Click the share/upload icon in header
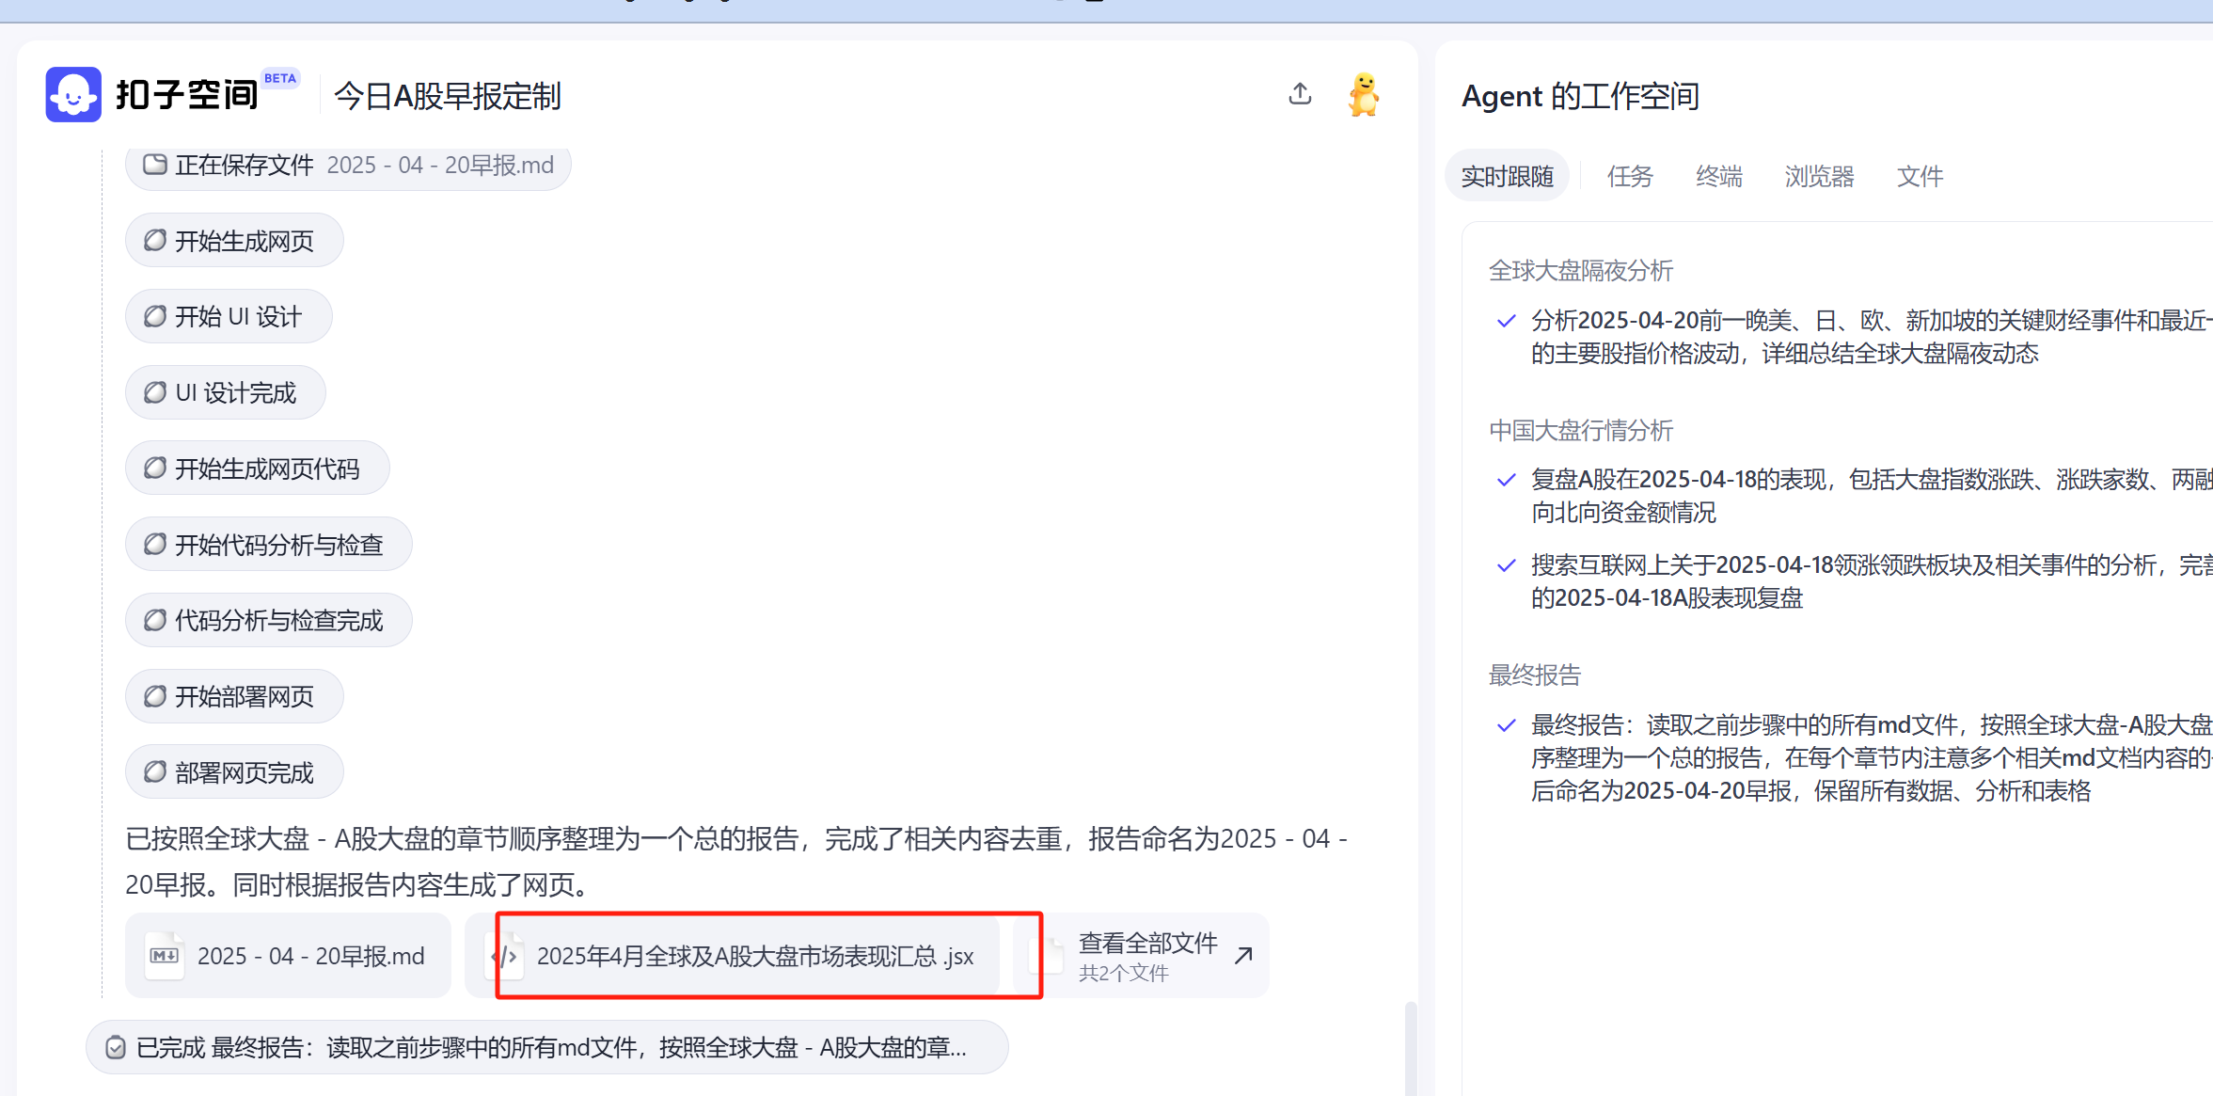This screenshot has height=1096, width=2213. point(1300,94)
